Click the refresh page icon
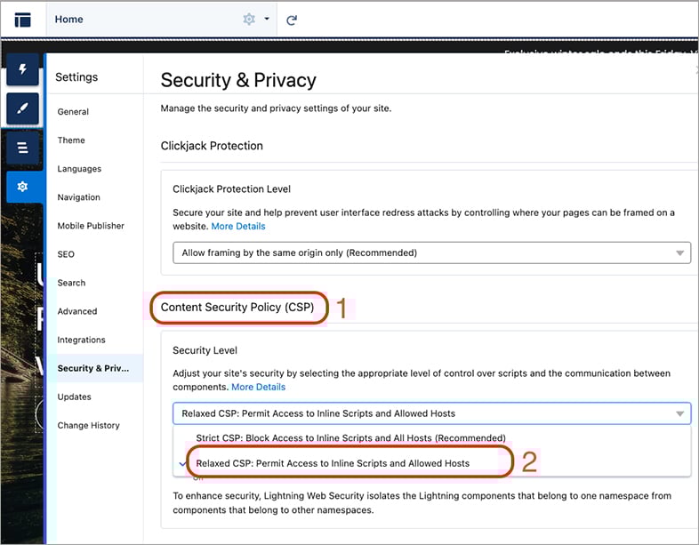699x545 pixels. point(292,20)
